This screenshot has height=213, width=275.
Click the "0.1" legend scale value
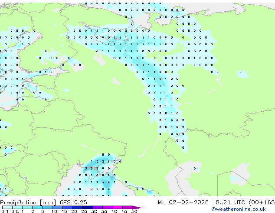(5, 211)
